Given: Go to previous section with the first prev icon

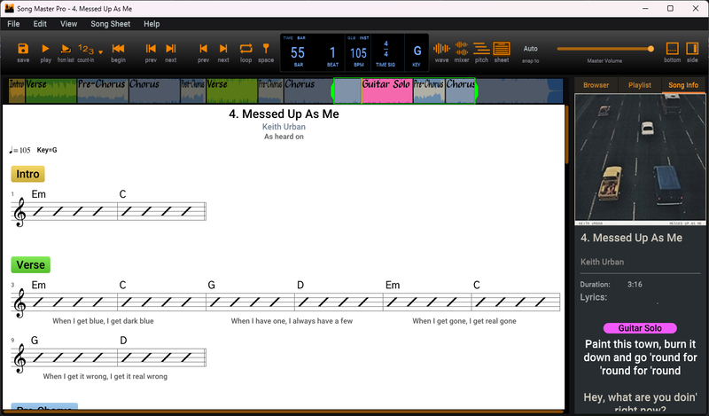Looking at the screenshot, I should 151,49.
